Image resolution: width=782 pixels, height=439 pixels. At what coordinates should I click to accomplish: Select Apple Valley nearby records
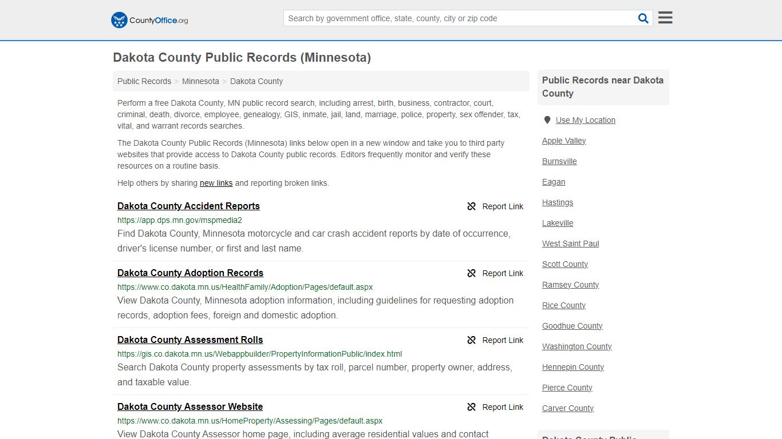tap(564, 141)
